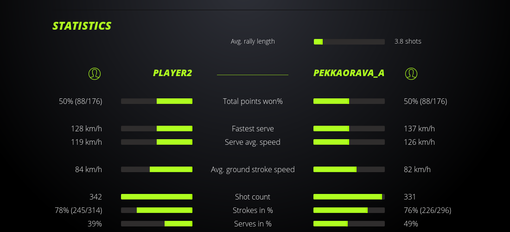Select the Avg. ground stroke speed label
The image size is (510, 232).
pyautogui.click(x=253, y=169)
